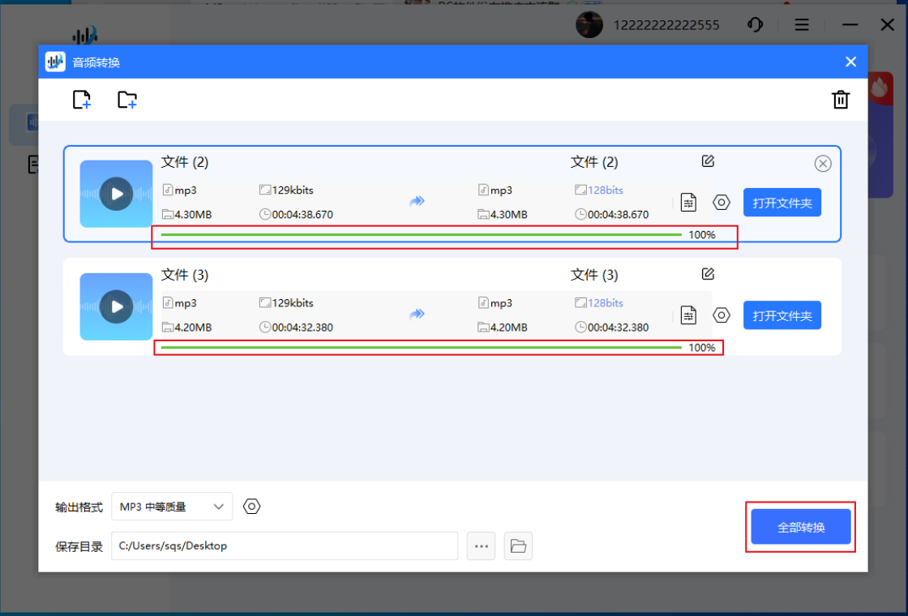Viewport: 908px width, 616px height.
Task: Click the add folder icon
Action: coord(127,100)
